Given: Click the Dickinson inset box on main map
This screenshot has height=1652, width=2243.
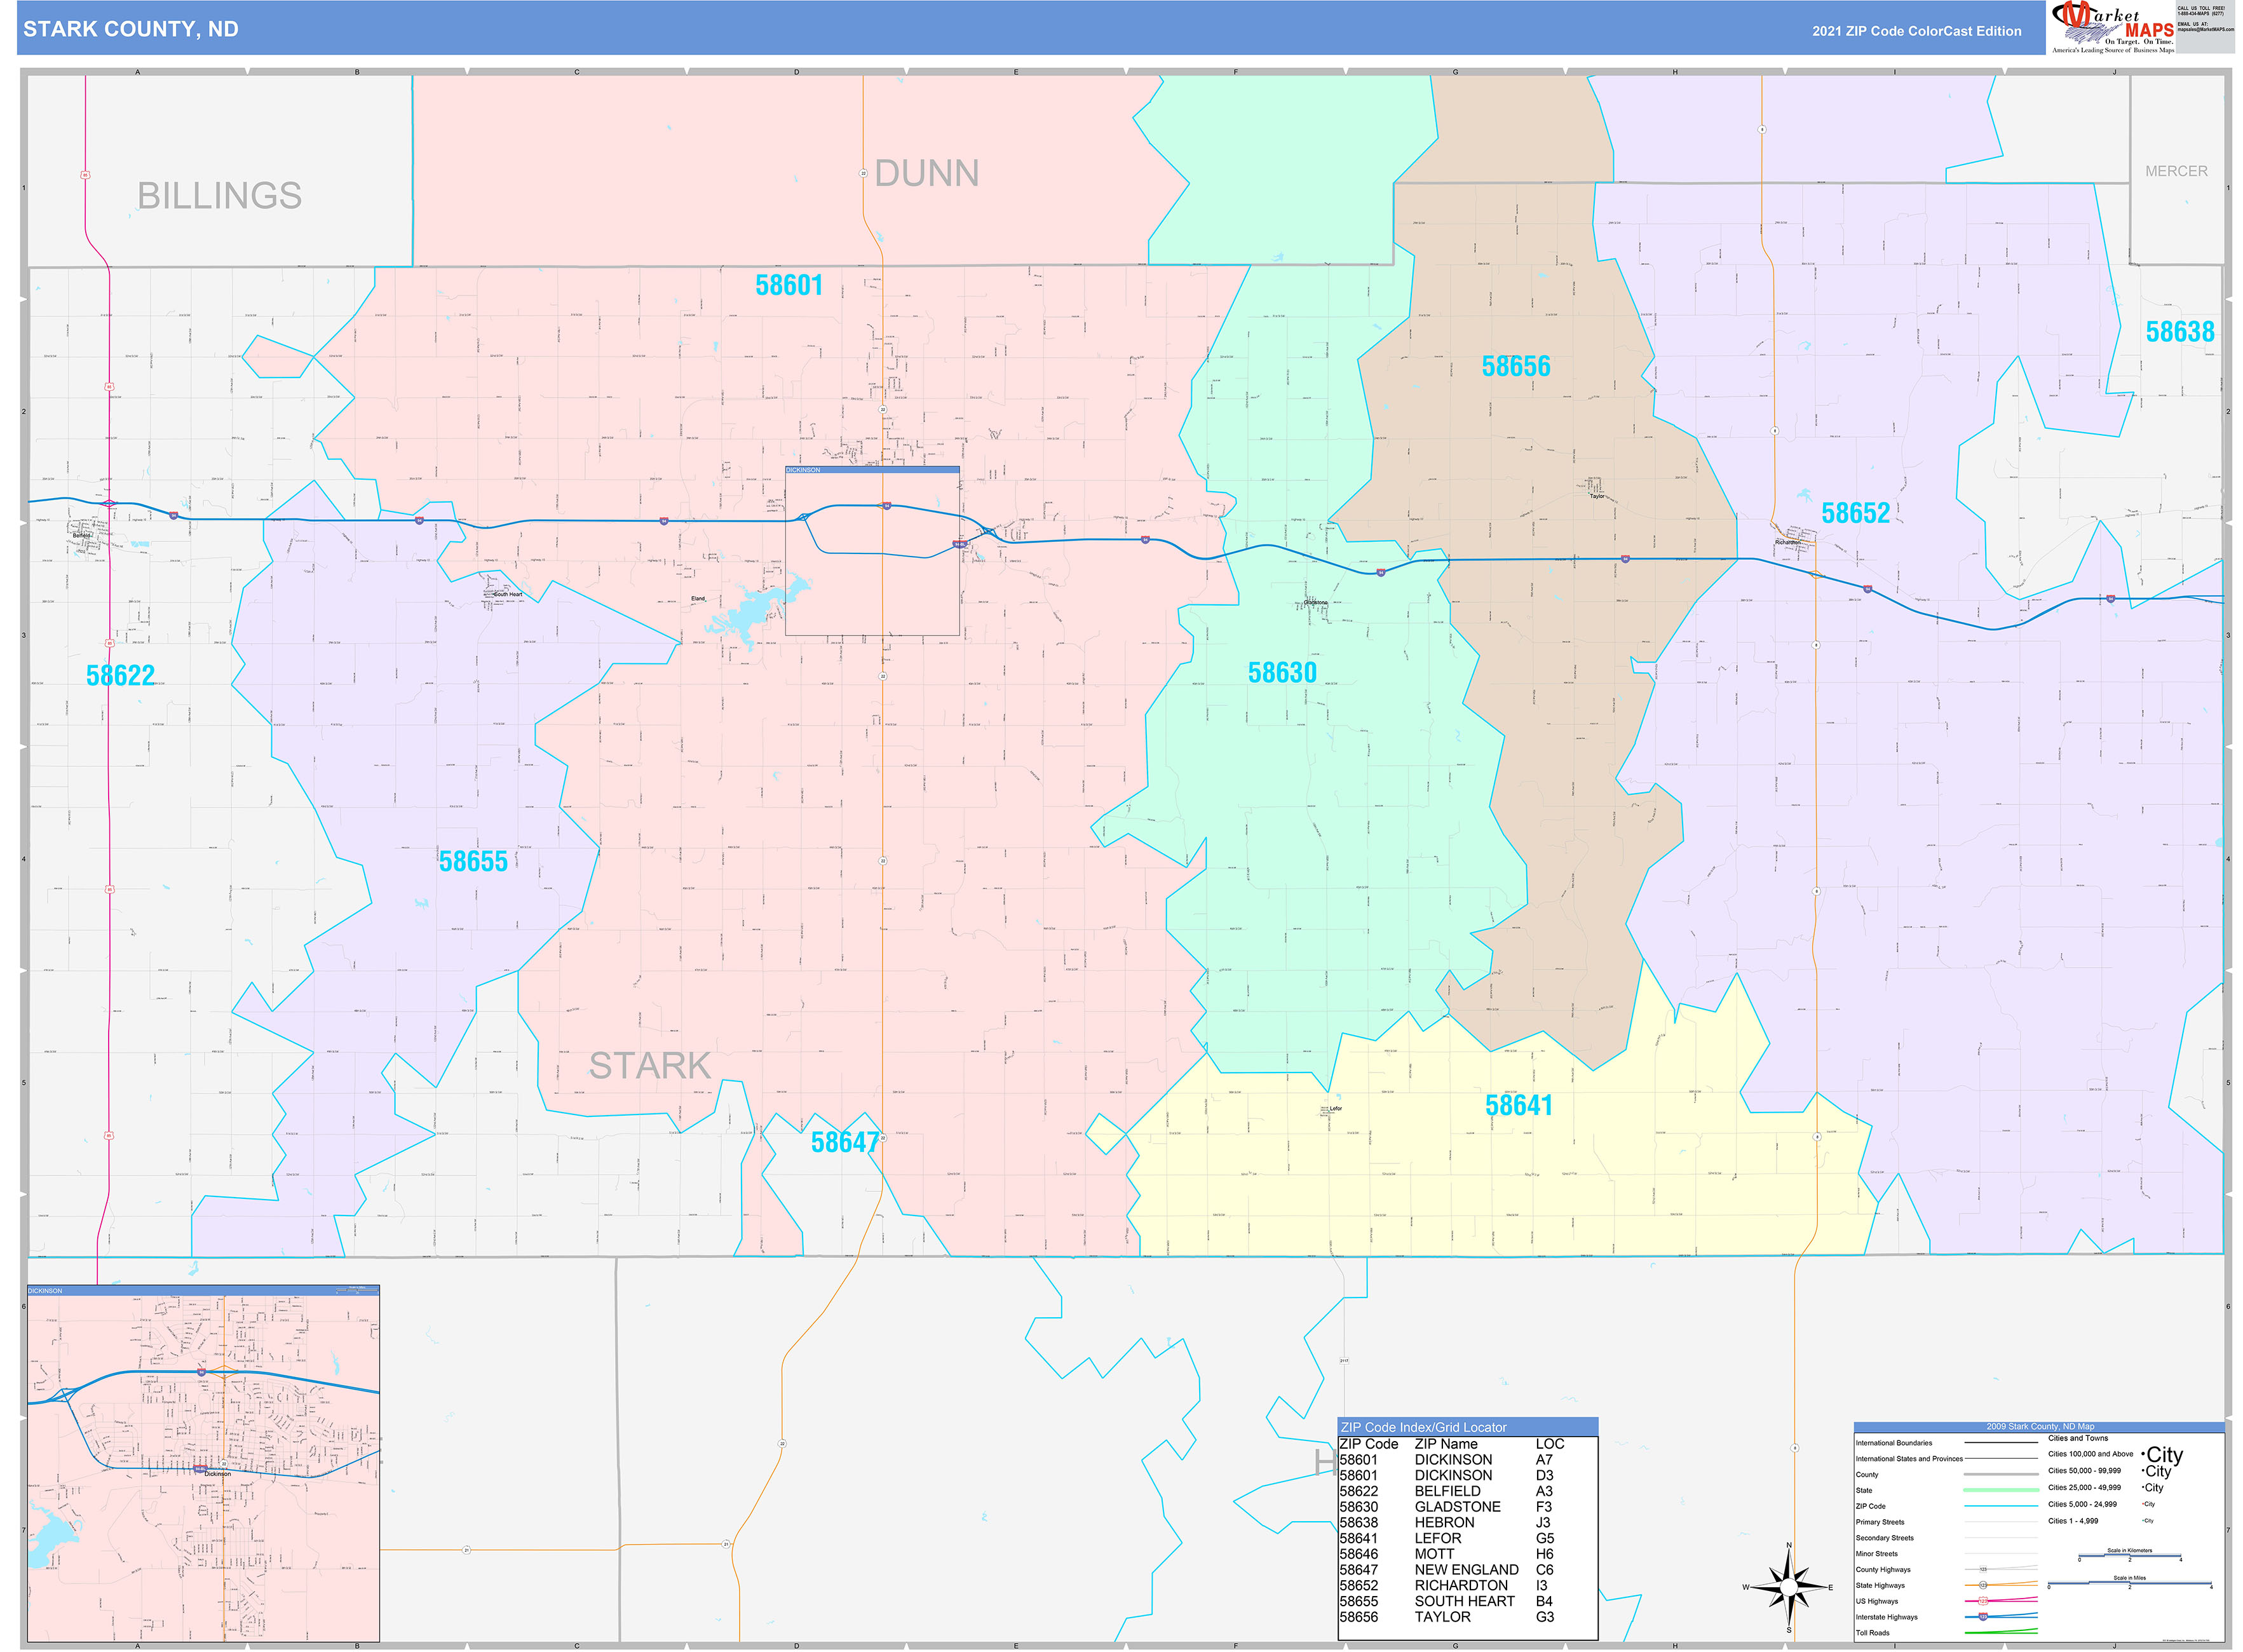Looking at the screenshot, I should click(872, 551).
